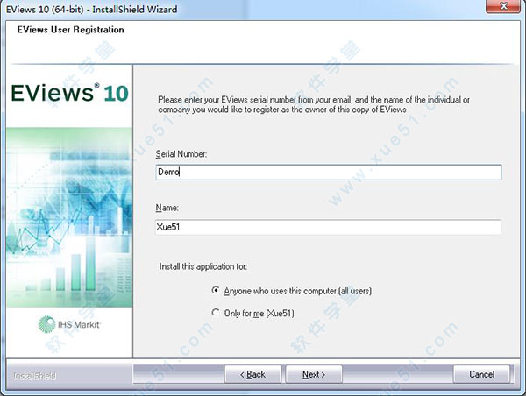This screenshot has width=526, height=396.
Task: Focus the Serial Number input field
Action: point(328,173)
